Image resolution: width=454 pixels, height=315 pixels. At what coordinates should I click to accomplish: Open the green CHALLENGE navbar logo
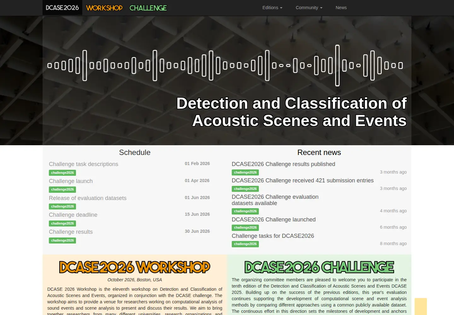148,8
